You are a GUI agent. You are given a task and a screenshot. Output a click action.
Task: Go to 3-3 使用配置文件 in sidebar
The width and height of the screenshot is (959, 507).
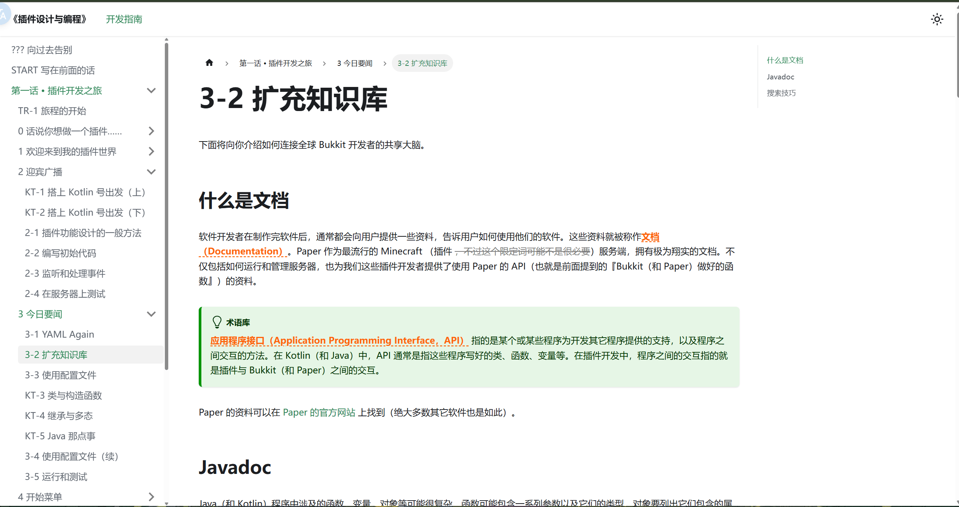click(60, 375)
